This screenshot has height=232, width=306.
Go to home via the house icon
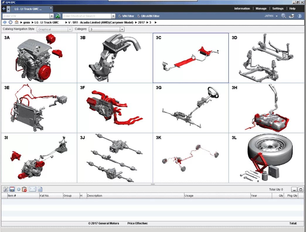pos(17,22)
